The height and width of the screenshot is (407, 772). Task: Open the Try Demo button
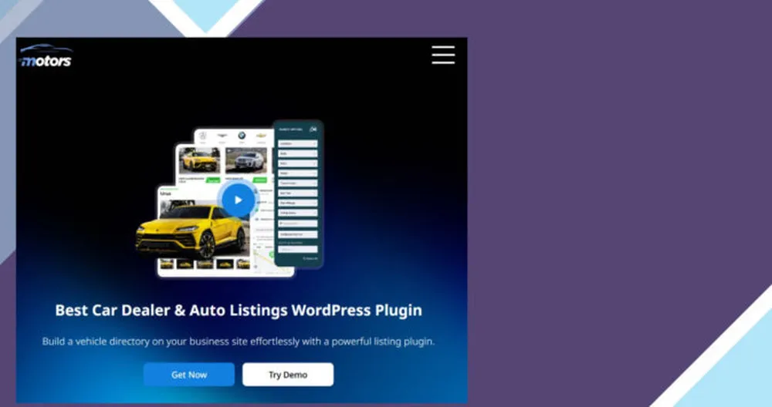pyautogui.click(x=288, y=375)
